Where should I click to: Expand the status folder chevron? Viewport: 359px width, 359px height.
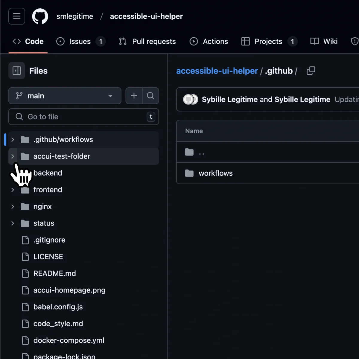[13, 223]
